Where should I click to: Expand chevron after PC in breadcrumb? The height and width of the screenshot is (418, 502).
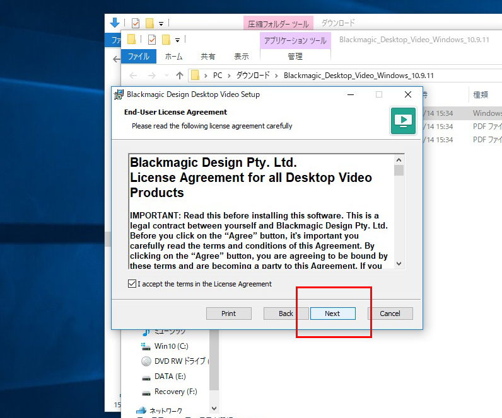click(229, 76)
